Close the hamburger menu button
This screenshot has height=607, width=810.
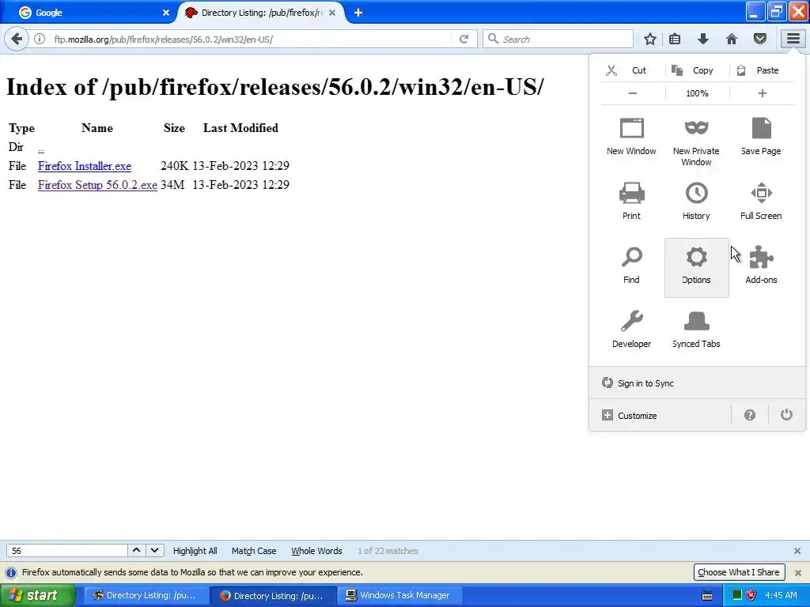click(793, 39)
